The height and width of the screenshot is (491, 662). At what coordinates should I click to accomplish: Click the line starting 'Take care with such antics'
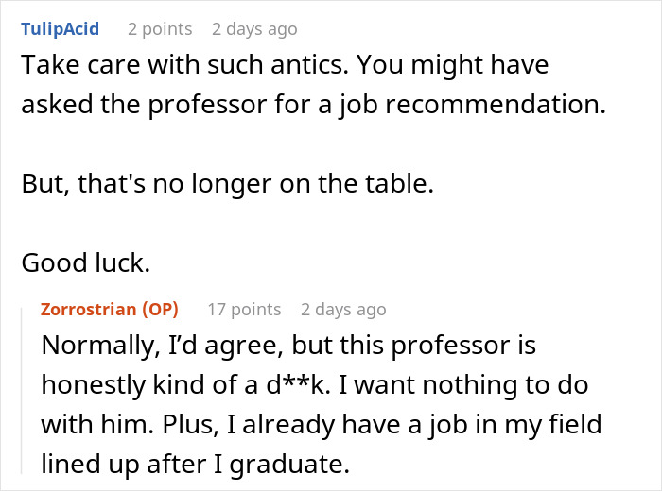coord(285,65)
